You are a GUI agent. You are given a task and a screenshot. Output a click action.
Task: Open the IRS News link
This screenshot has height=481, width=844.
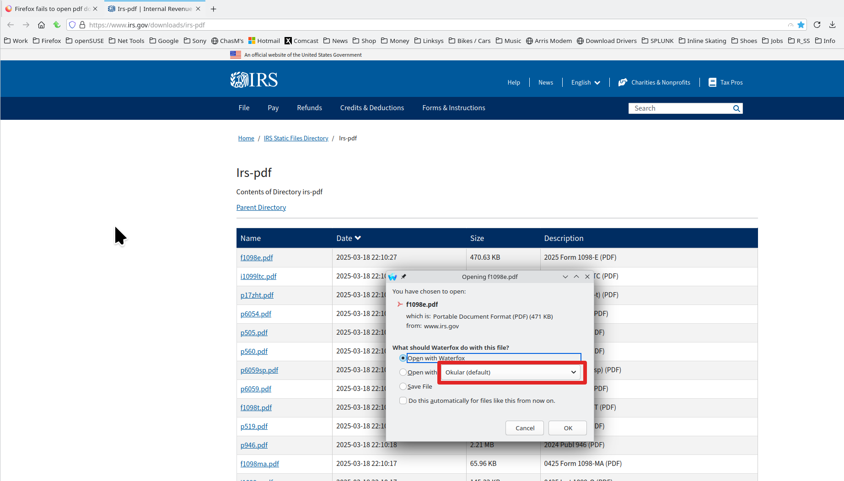[546, 82]
